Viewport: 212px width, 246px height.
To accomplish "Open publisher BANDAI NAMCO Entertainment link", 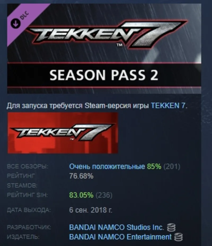I will [x=120, y=237].
